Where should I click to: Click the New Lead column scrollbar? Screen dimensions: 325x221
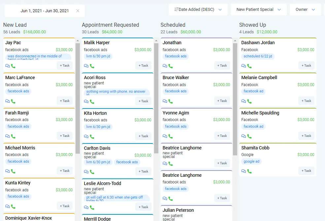(78, 99)
